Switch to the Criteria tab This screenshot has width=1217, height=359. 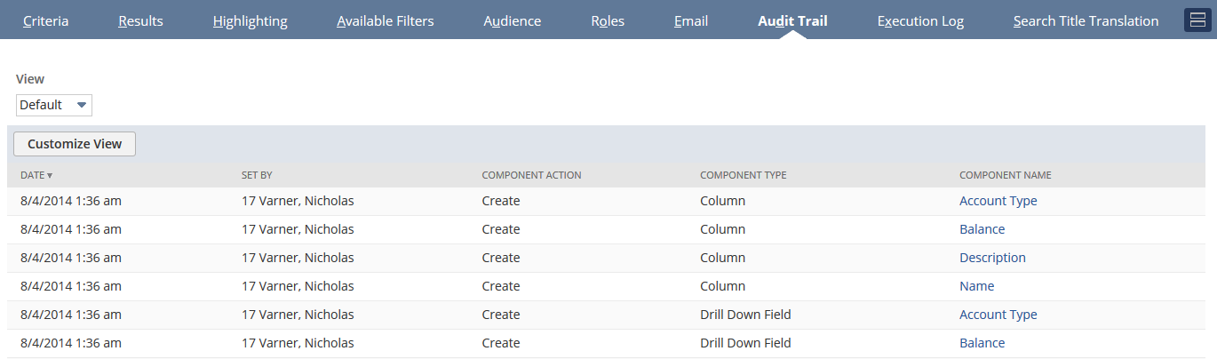point(46,21)
